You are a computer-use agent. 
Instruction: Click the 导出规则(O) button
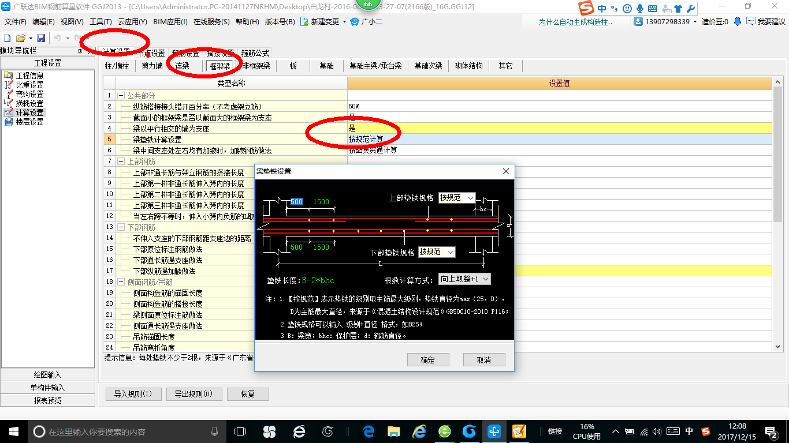pos(193,395)
